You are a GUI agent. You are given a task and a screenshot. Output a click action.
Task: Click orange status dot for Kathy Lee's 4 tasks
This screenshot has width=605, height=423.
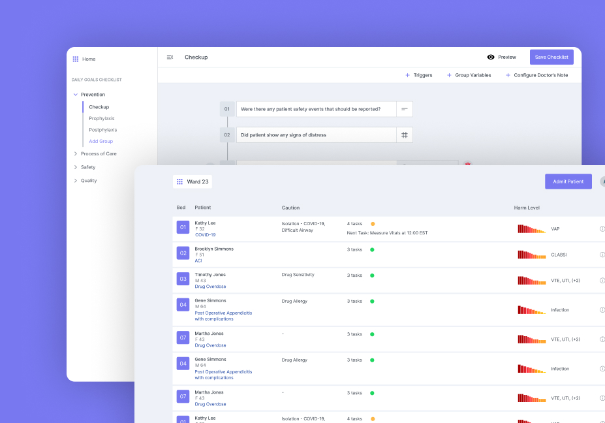pyautogui.click(x=373, y=224)
